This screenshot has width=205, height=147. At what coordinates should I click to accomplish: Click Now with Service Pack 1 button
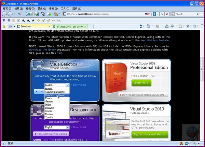[51, 134]
